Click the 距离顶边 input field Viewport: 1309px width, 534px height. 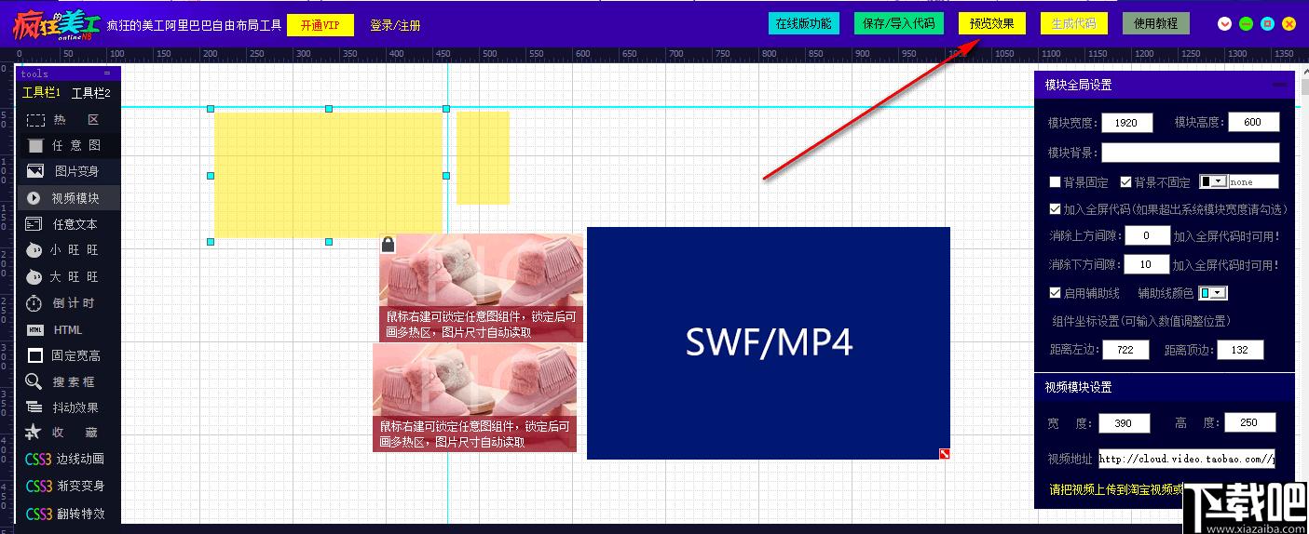tap(1240, 350)
